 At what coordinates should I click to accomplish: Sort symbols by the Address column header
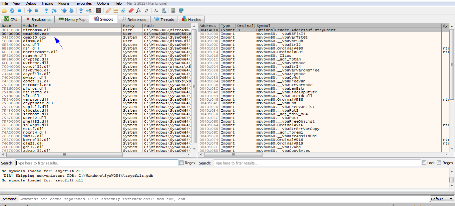(208, 26)
